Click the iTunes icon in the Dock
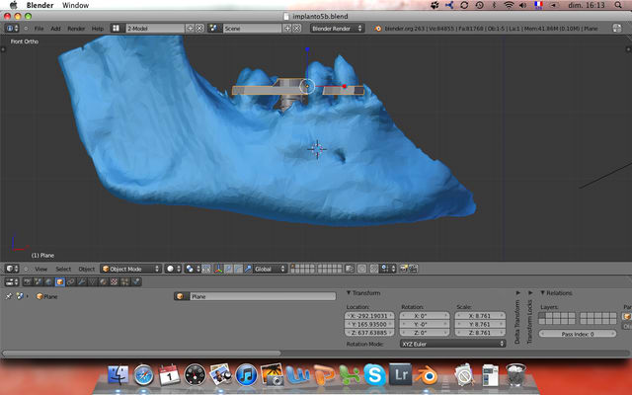632x395 pixels. tap(247, 375)
